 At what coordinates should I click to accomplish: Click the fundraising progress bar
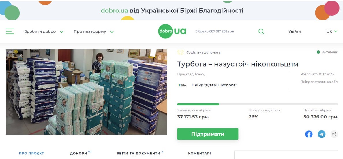coord(258,104)
